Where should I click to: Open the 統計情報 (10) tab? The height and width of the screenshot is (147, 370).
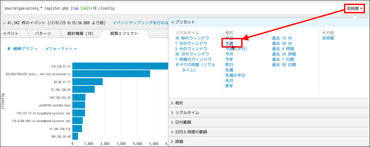(x=80, y=34)
